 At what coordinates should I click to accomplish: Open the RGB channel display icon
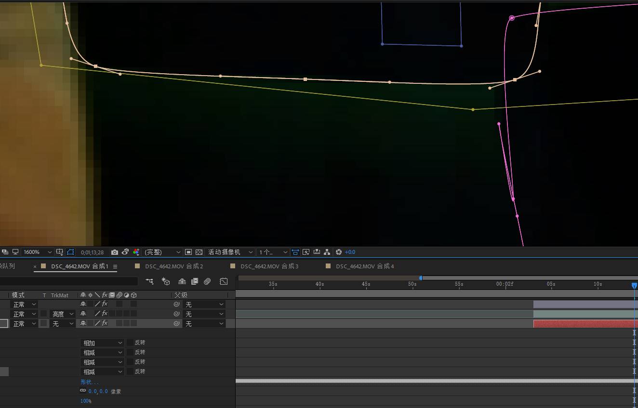tap(136, 252)
